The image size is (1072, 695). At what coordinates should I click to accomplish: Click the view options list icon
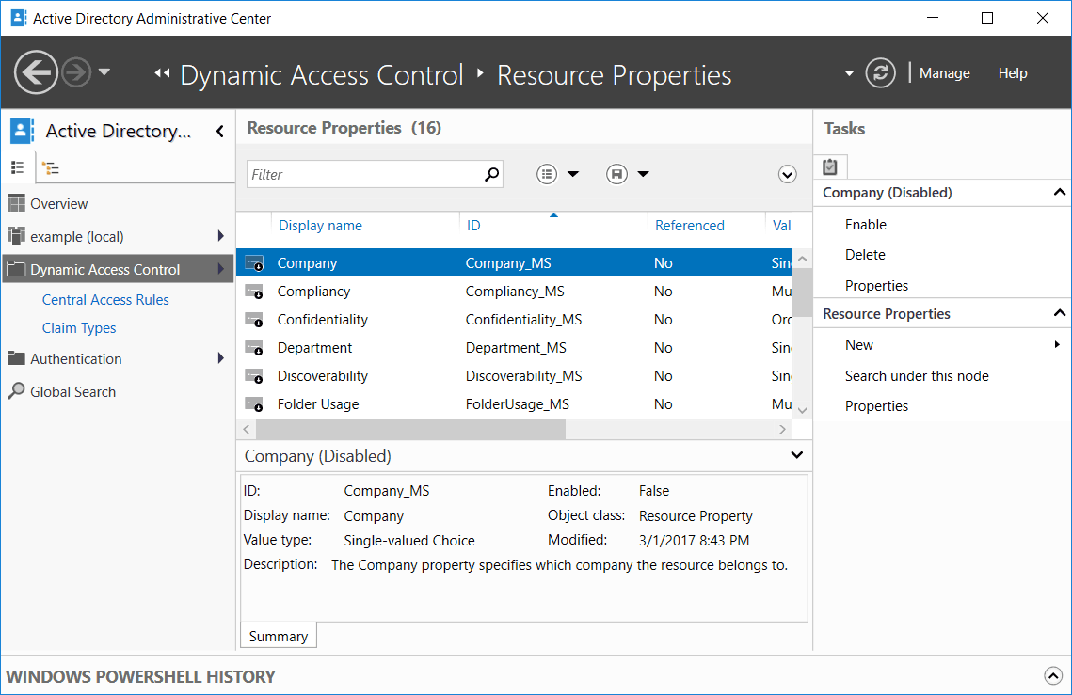(x=547, y=174)
